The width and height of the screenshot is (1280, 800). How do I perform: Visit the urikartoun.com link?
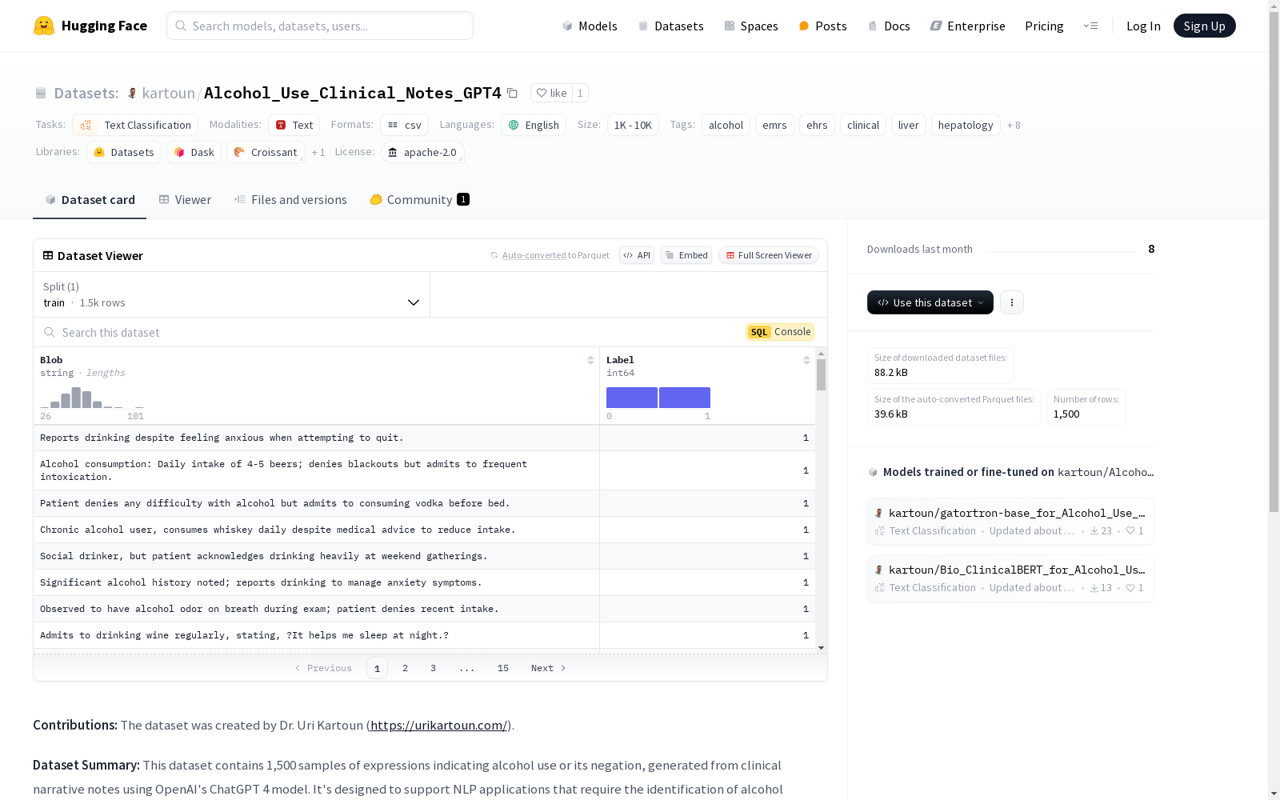click(x=438, y=726)
